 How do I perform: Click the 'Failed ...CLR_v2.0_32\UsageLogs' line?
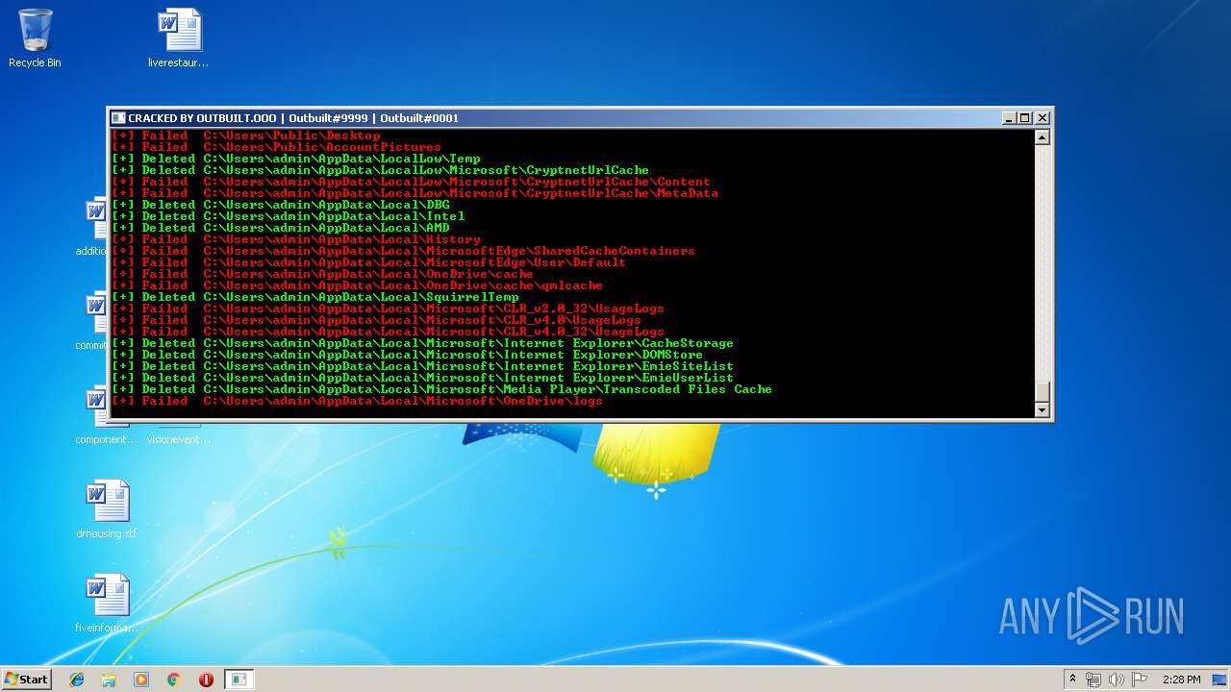point(389,309)
